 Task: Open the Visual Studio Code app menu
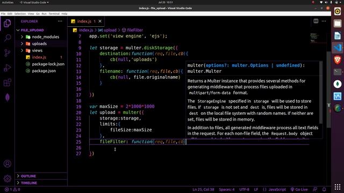34,2
